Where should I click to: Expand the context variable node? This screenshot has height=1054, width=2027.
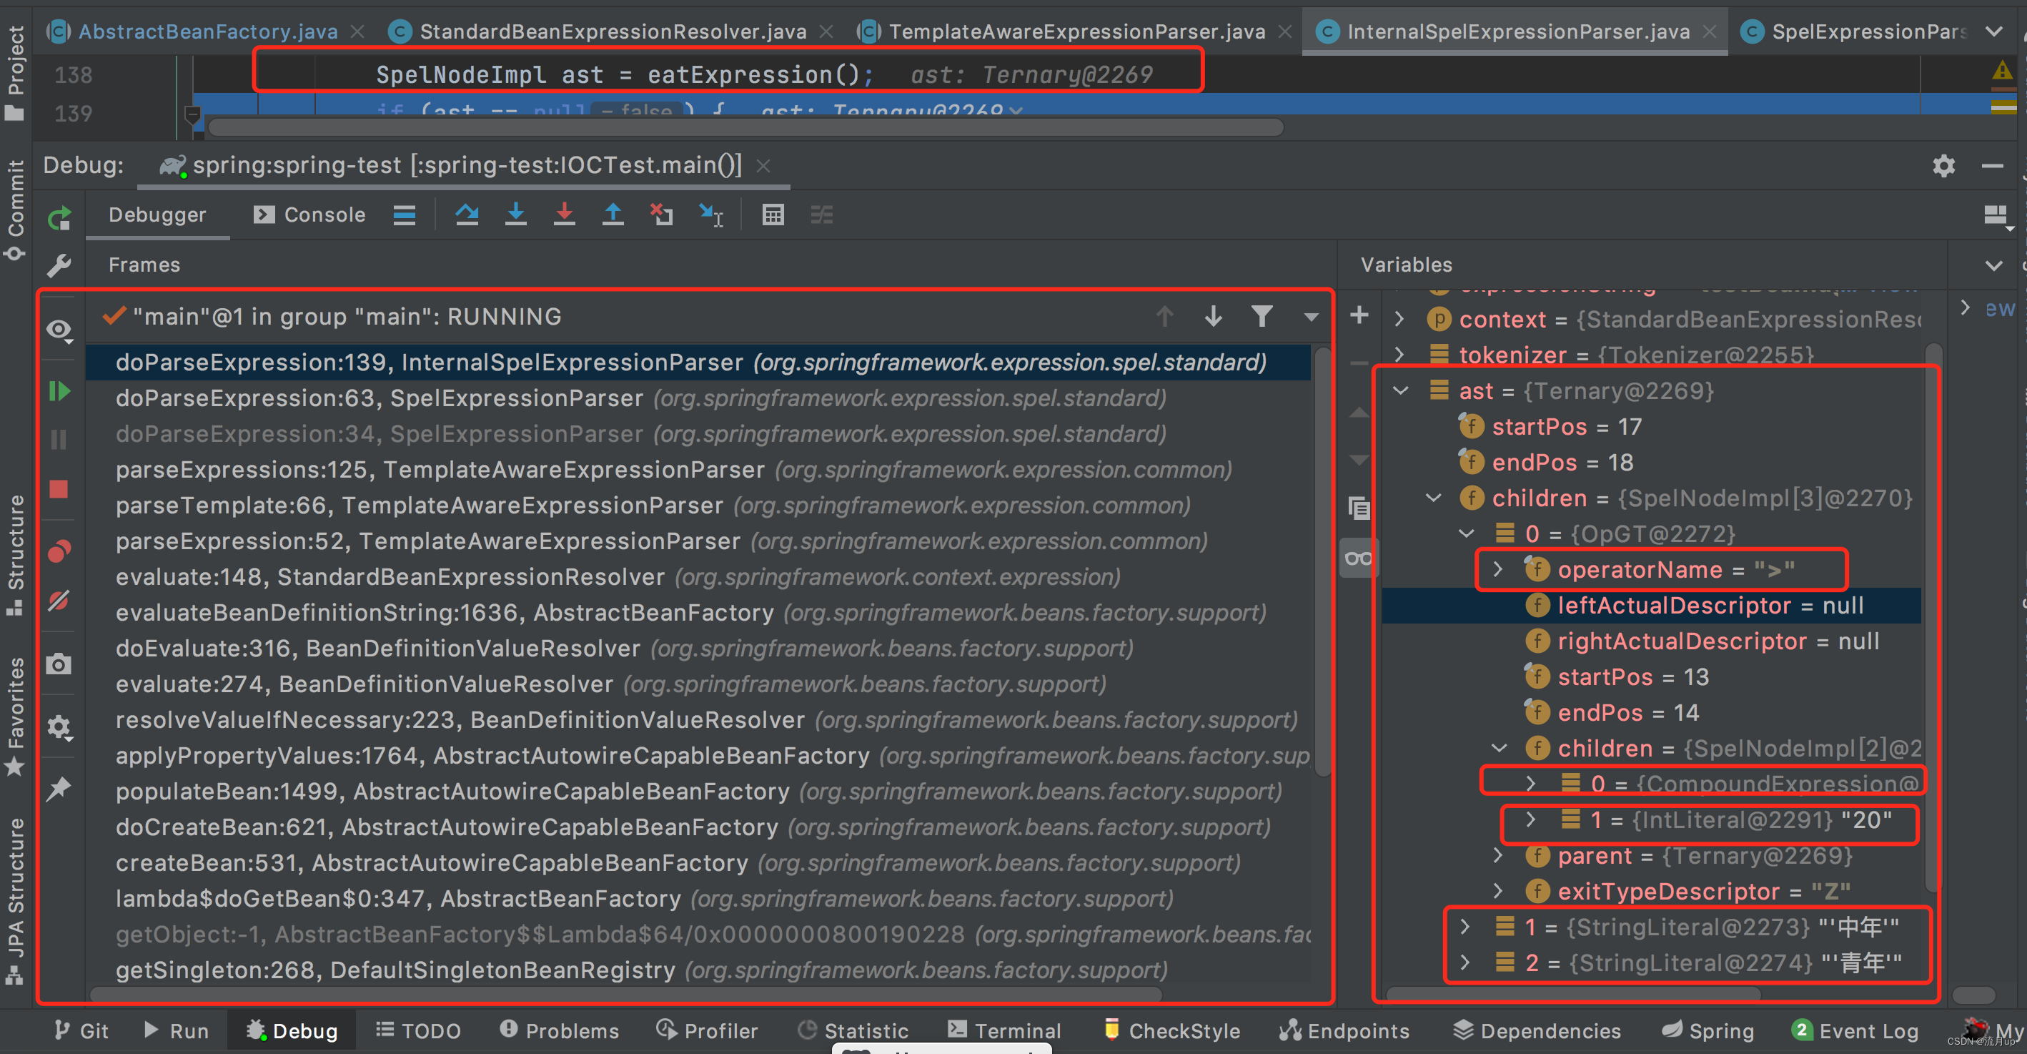pyautogui.click(x=1399, y=320)
